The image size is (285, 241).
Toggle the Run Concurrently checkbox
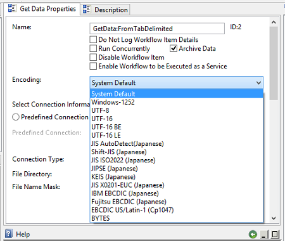(93, 48)
